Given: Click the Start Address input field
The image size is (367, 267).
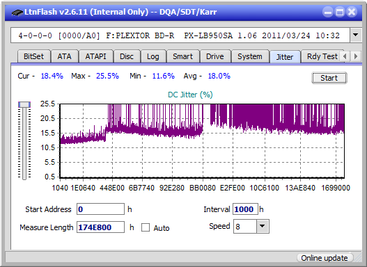Looking at the screenshot, I should [100, 209].
